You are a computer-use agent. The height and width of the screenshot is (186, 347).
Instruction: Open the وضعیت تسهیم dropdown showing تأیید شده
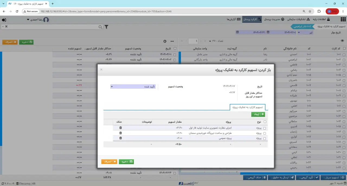click(x=133, y=87)
